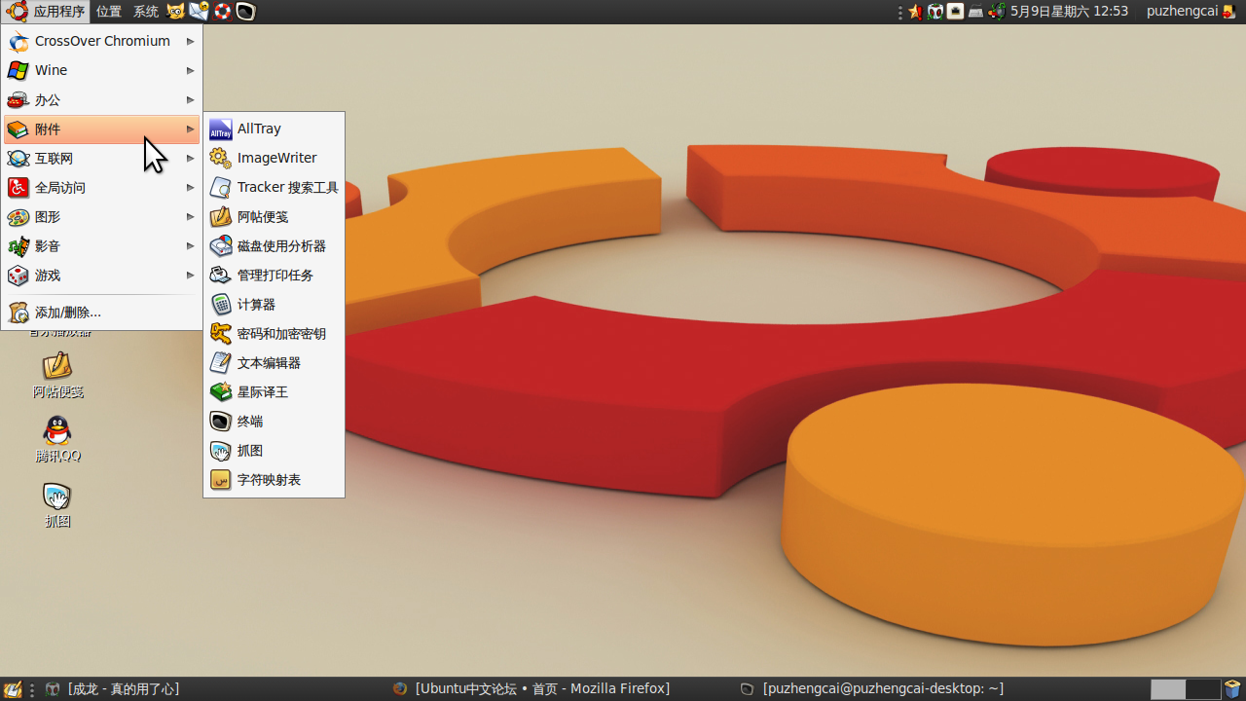Launch 文本编辑器
1246x701 pixels.
[274, 362]
